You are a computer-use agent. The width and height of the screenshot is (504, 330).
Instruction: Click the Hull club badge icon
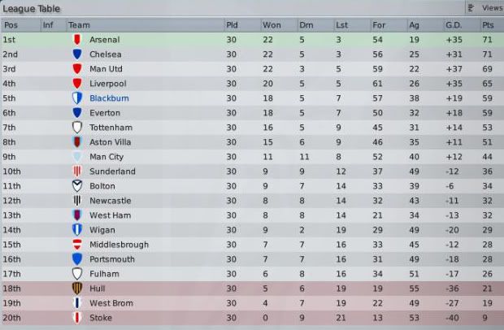click(x=76, y=289)
